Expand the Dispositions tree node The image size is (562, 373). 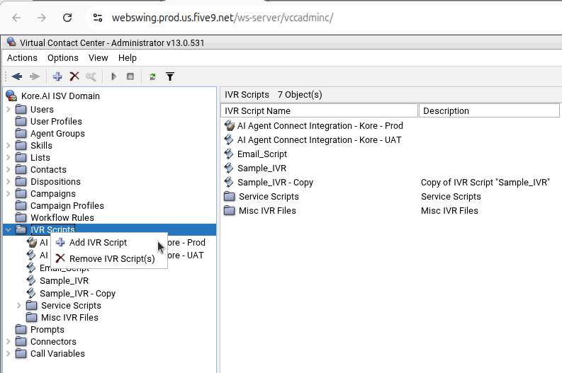coord(9,181)
